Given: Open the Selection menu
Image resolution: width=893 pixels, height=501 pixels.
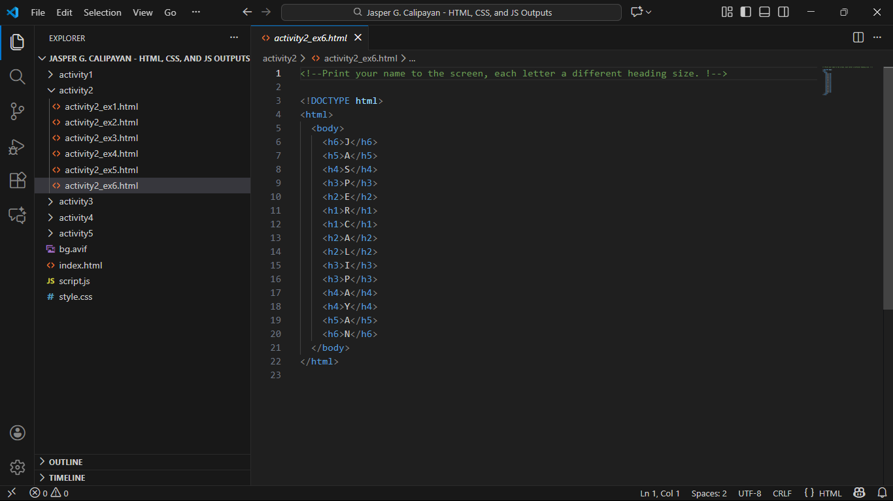Looking at the screenshot, I should click(102, 12).
